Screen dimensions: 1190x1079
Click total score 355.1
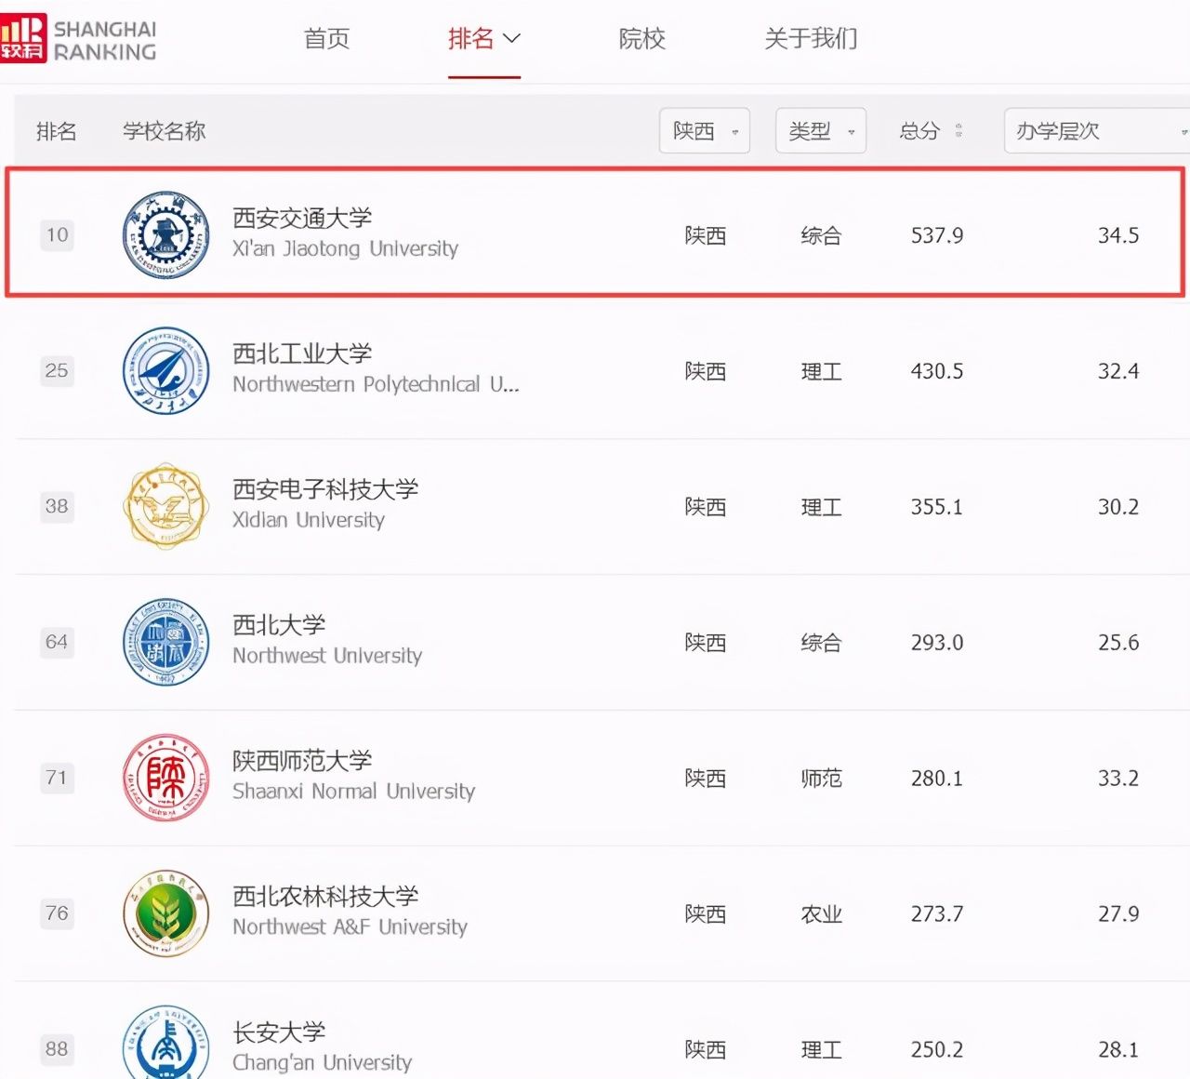click(x=937, y=508)
